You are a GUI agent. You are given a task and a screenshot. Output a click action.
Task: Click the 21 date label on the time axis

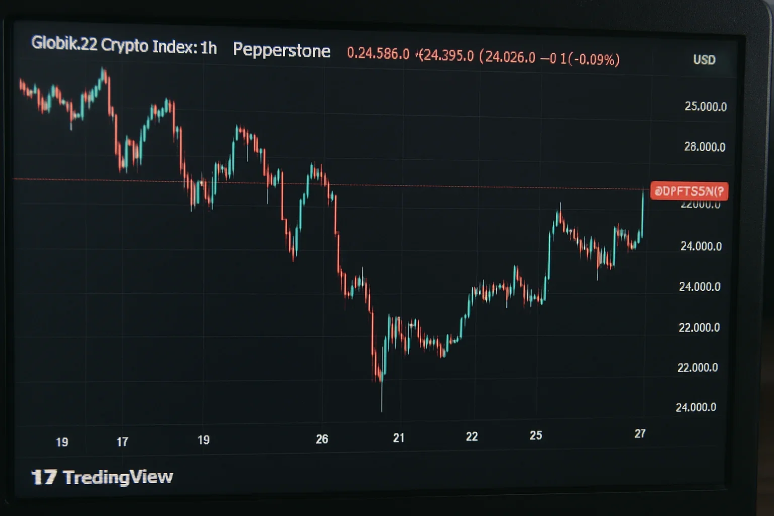(399, 438)
